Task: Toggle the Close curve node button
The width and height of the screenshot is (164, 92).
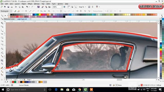Action: pyautogui.click(x=61, y=11)
